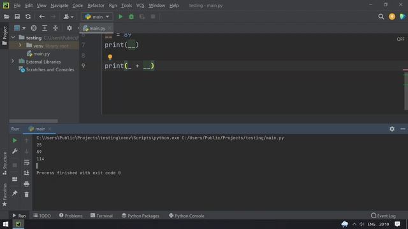Open Project view mode dropdown
The image size is (408, 229).
pyautogui.click(x=20, y=28)
